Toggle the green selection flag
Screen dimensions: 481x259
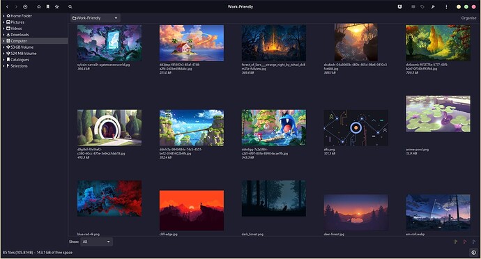(456, 242)
